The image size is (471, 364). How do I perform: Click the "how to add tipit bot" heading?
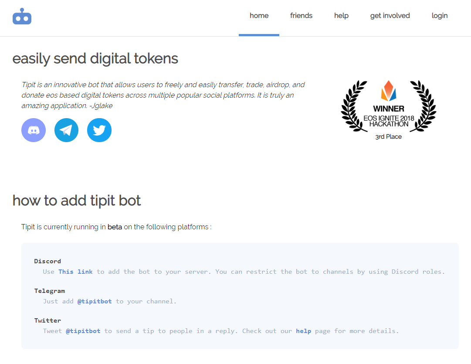[x=77, y=201]
